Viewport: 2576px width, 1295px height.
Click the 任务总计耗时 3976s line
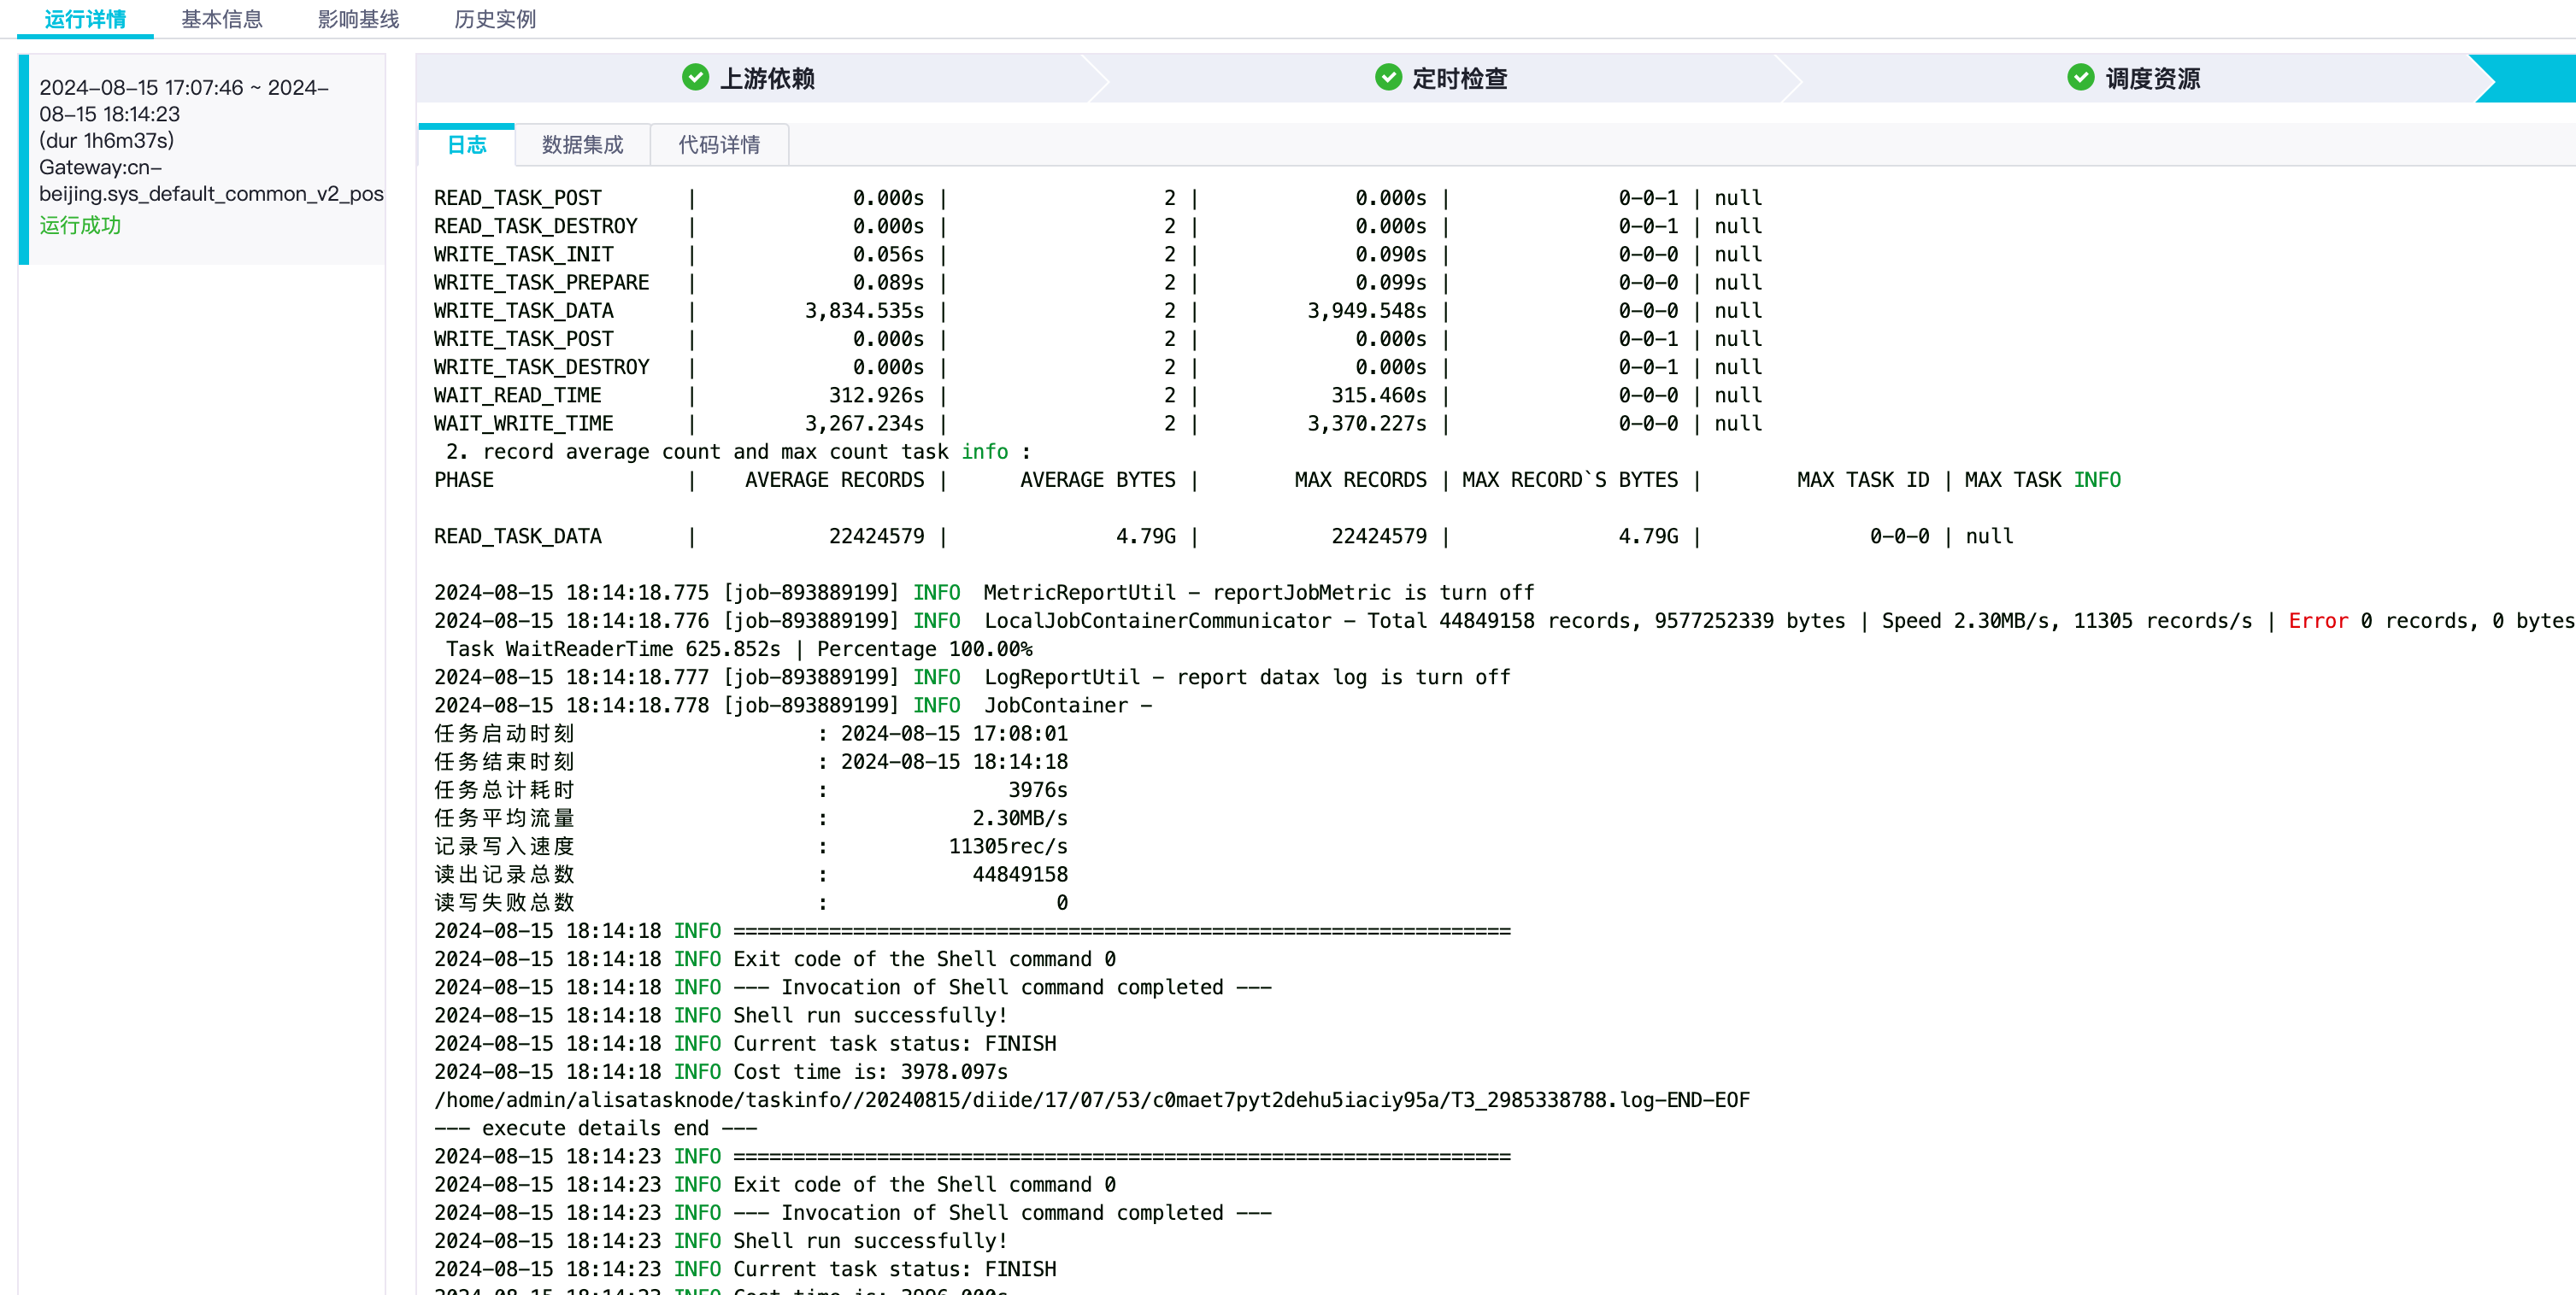pyautogui.click(x=751, y=789)
